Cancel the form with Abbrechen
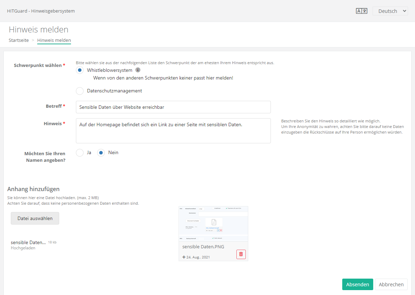Viewport: 415px width, 295px height. click(391, 285)
